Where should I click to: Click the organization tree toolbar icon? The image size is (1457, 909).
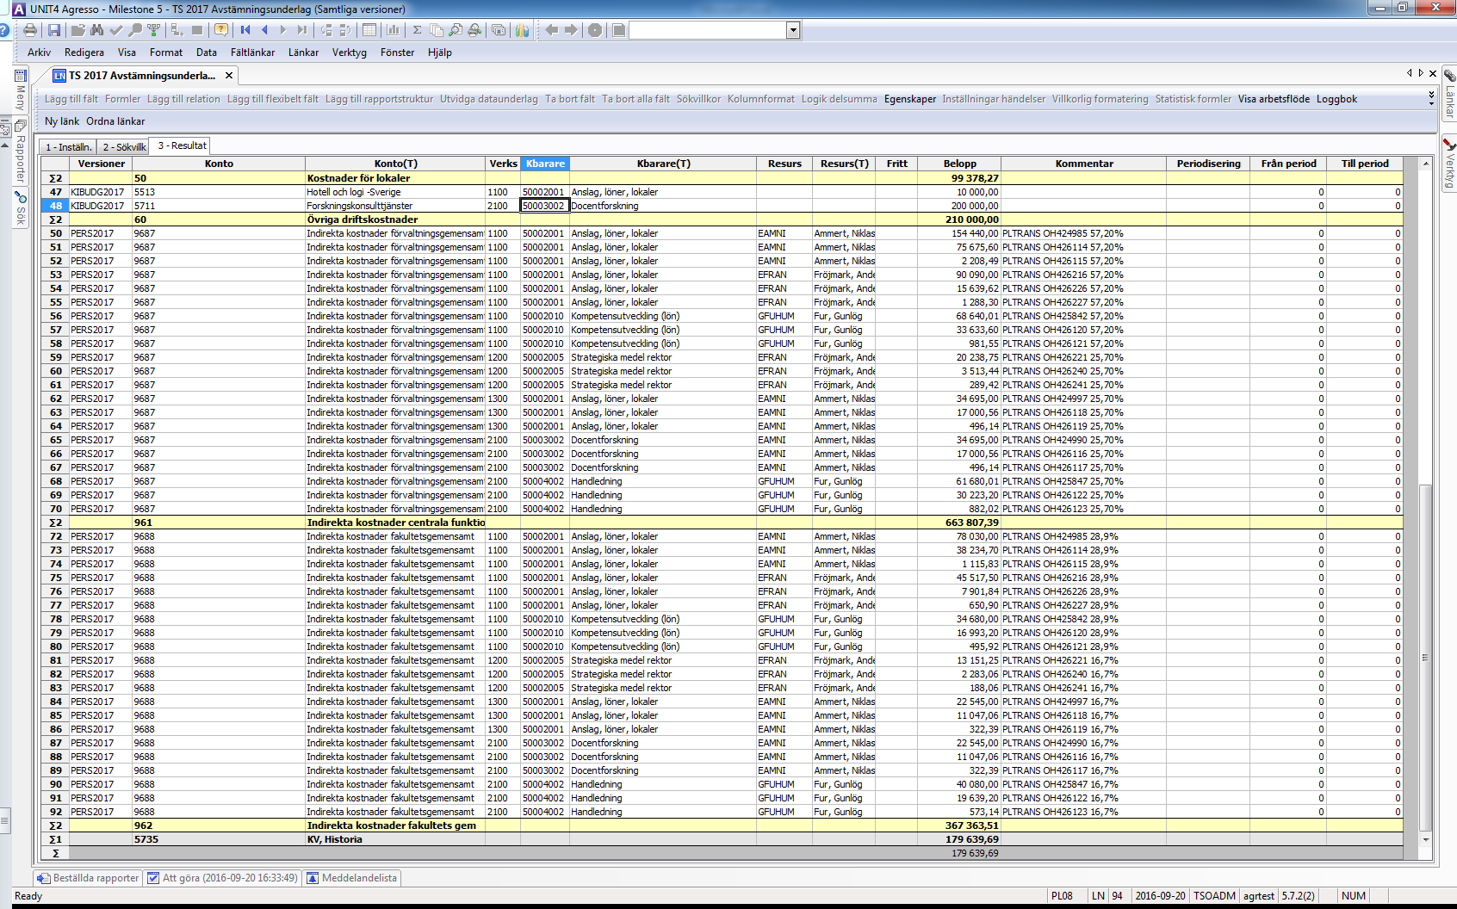153,30
